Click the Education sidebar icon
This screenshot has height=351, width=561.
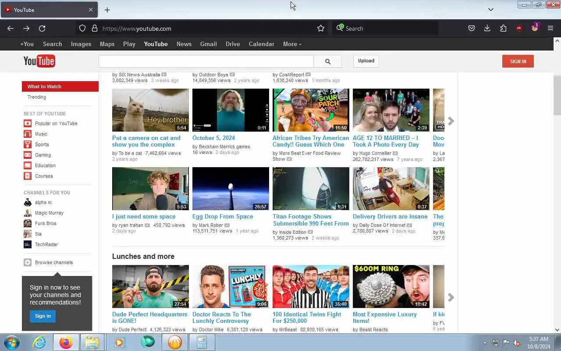click(x=28, y=165)
